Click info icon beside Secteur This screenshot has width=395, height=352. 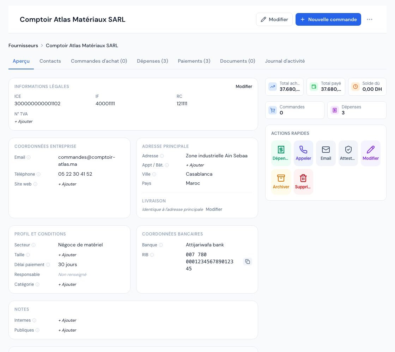tap(34, 245)
